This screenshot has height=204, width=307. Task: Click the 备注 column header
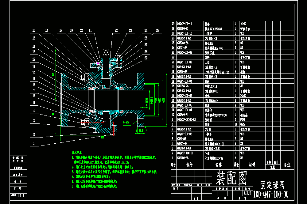tap(287, 165)
